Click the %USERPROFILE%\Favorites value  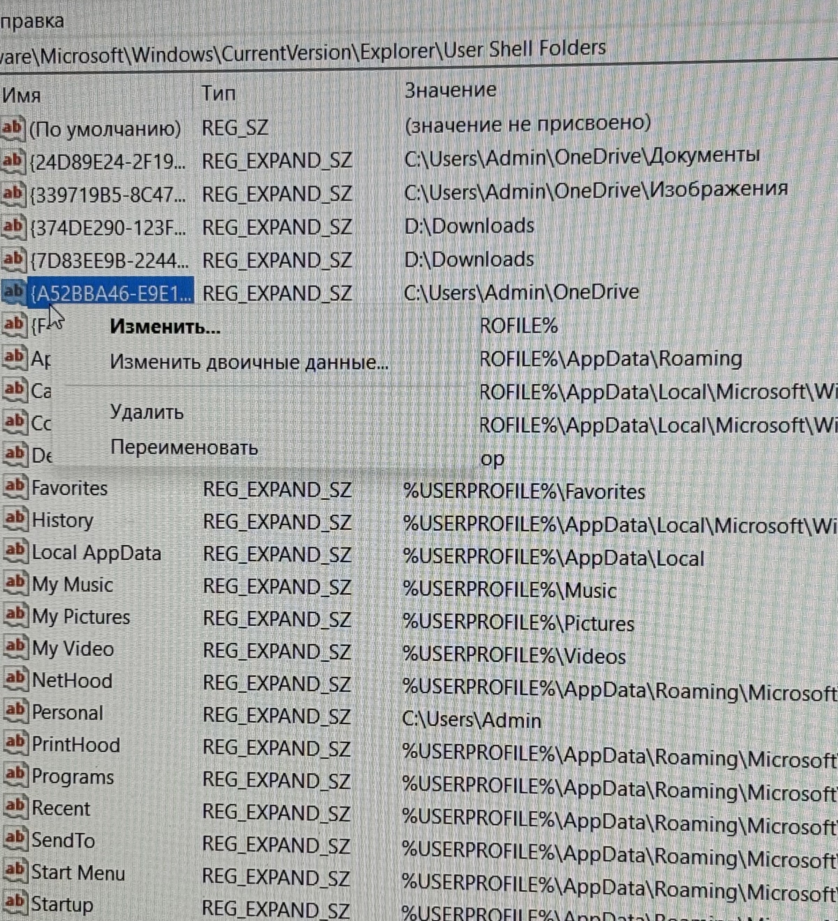click(x=524, y=492)
